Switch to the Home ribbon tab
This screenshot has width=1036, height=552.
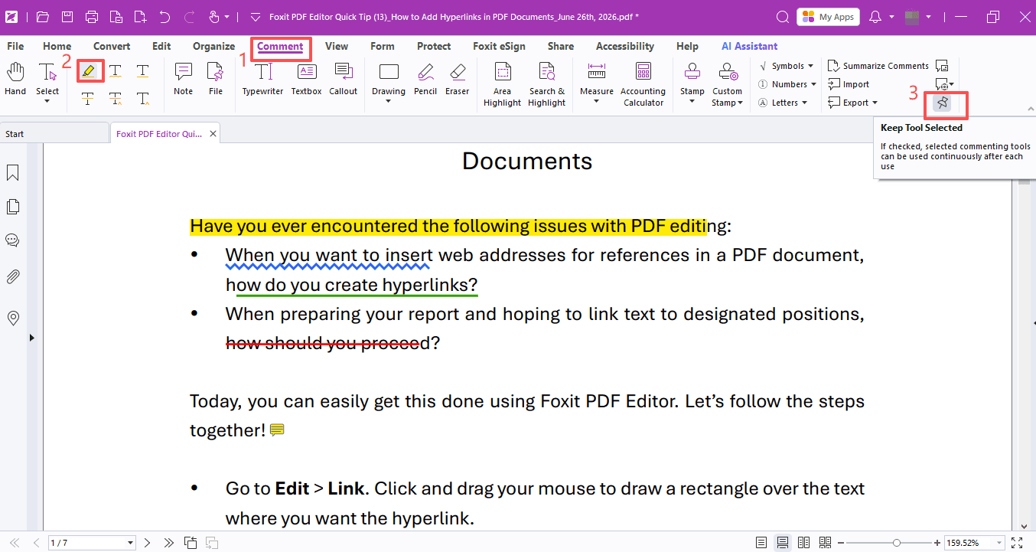tap(57, 46)
